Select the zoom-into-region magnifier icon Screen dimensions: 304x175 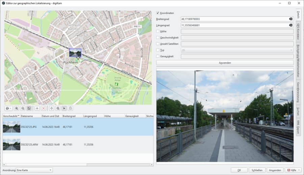(x=58, y=108)
